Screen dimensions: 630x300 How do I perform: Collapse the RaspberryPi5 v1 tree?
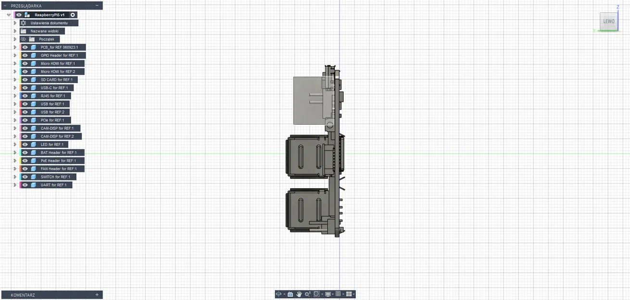pos(8,14)
